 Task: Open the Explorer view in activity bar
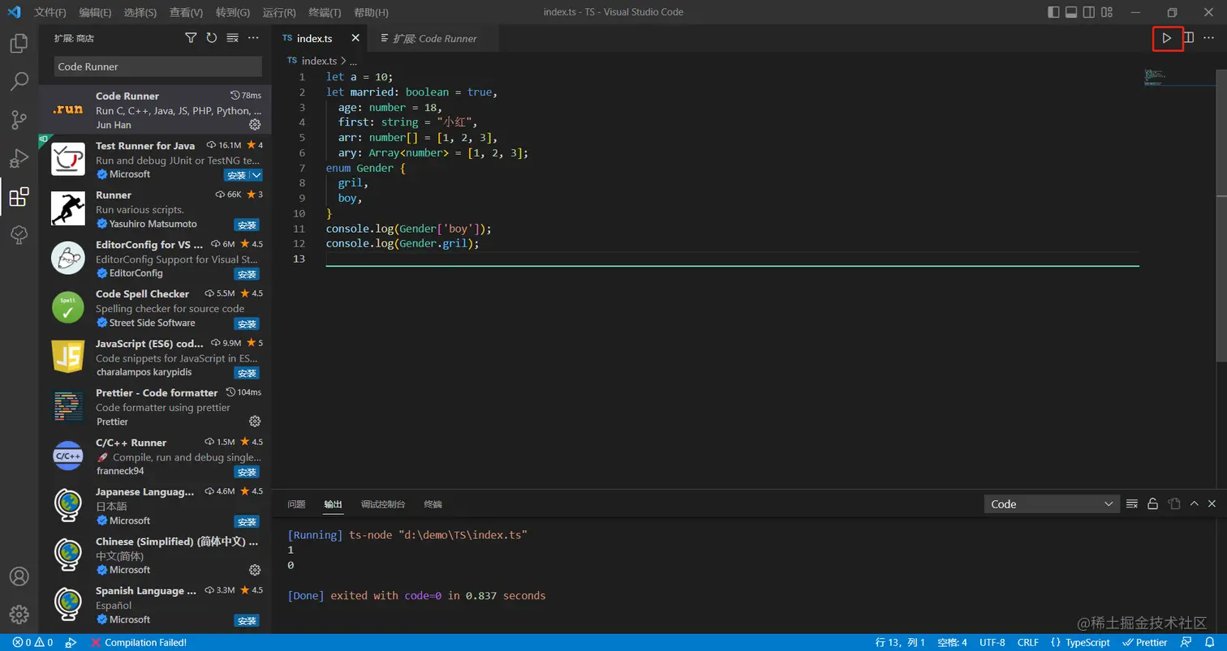click(19, 43)
